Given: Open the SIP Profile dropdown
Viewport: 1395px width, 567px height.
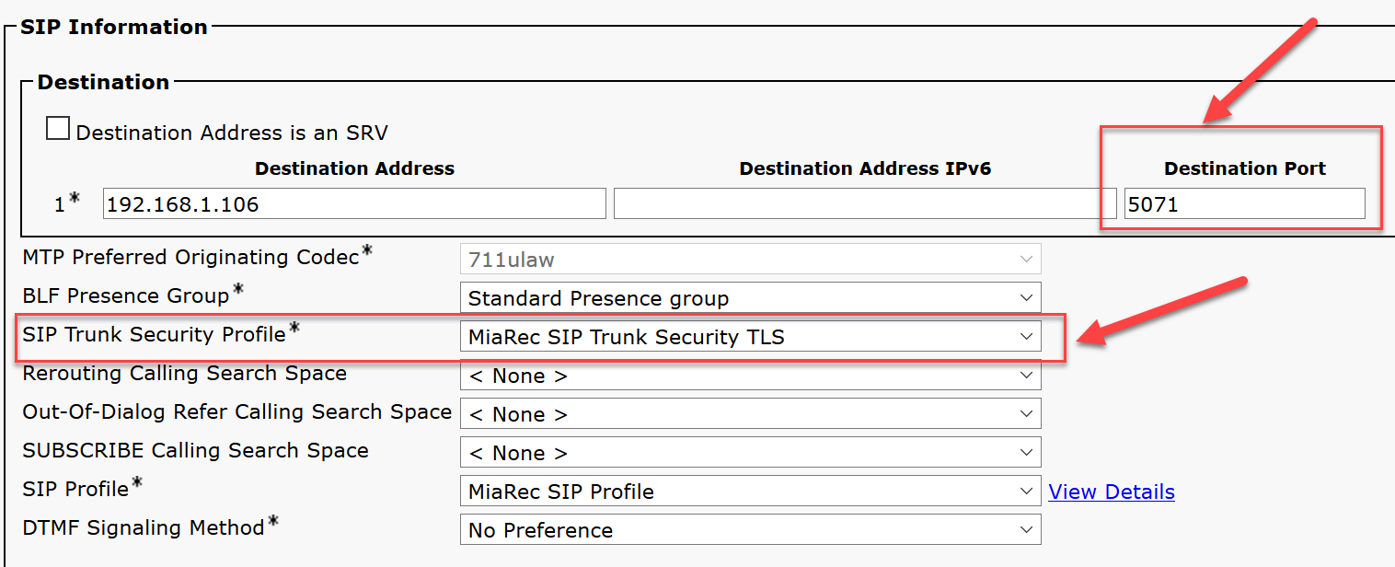Looking at the screenshot, I should click(x=750, y=492).
